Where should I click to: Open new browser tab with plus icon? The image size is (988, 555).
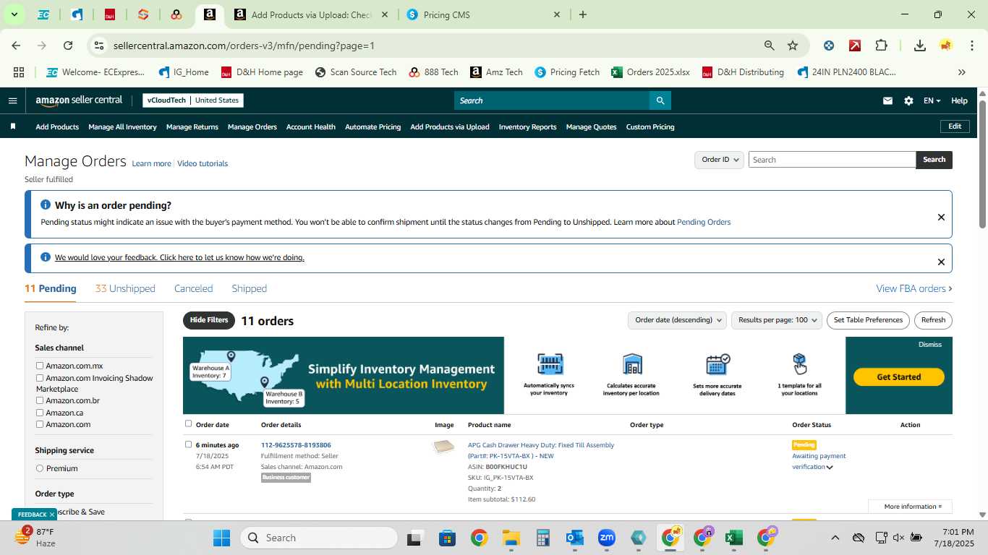(583, 14)
